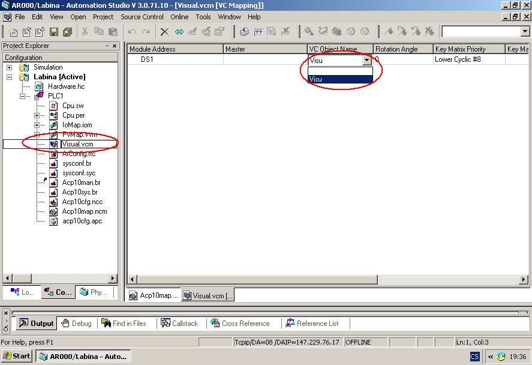Click the Rotation Angle column header
This screenshot has height=365, width=532.
[403, 49]
